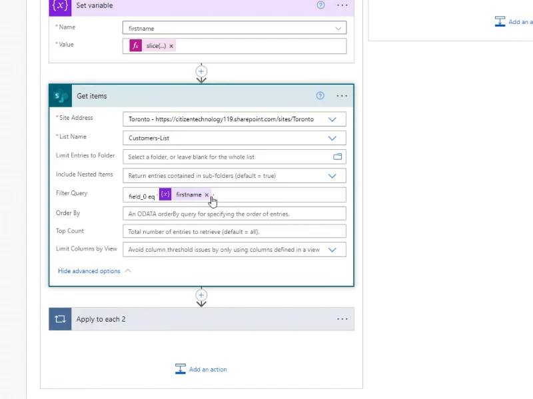The width and height of the screenshot is (533, 399).
Task: Click the Top Count input field
Action: click(x=235, y=231)
